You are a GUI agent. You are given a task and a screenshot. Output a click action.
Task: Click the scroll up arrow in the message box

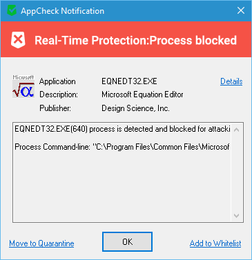pos(236,130)
